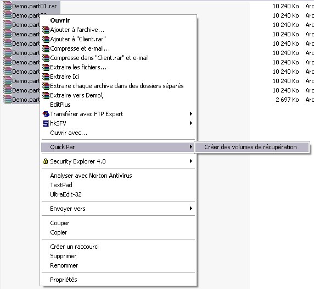314x289 pixels.
Task: Select "Ouvrir avec..." menu entry
Action: 118,133
